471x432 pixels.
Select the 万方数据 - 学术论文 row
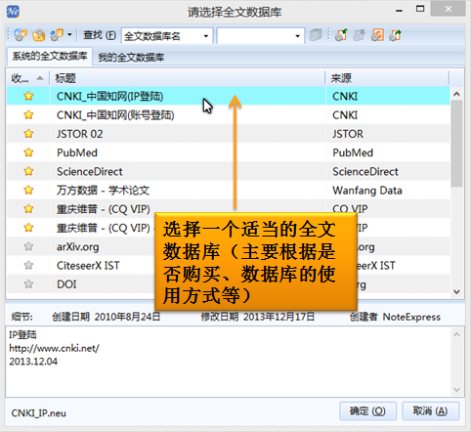pos(228,191)
